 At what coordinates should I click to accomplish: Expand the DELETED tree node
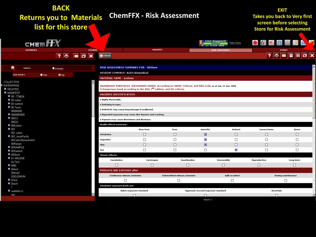pos(5,89)
